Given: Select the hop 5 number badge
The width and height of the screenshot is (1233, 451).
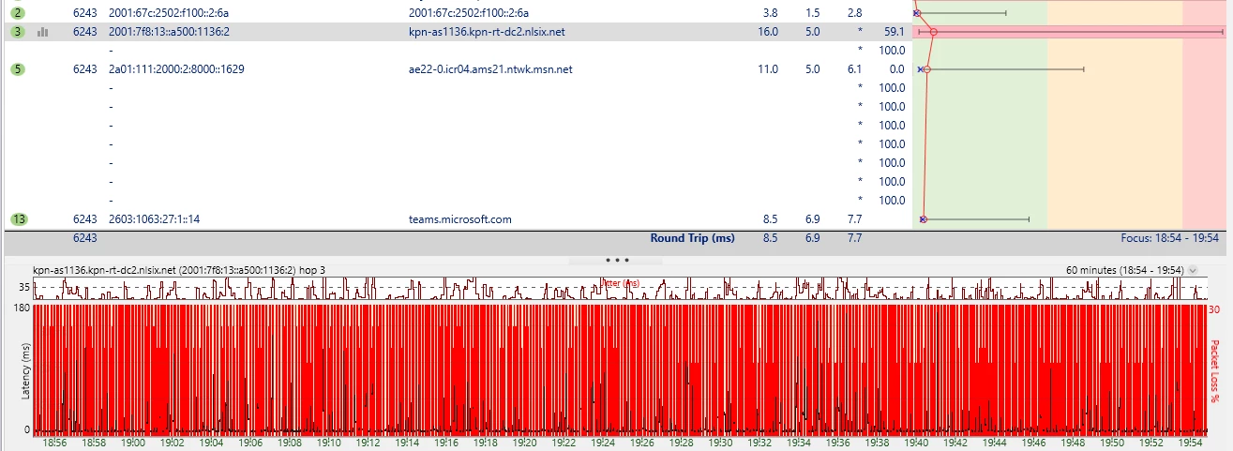Looking at the screenshot, I should click(x=18, y=69).
